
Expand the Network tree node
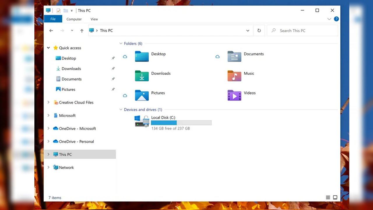(48, 167)
